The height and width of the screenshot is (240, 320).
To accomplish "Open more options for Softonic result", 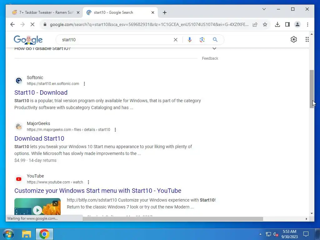I will click(x=84, y=84).
